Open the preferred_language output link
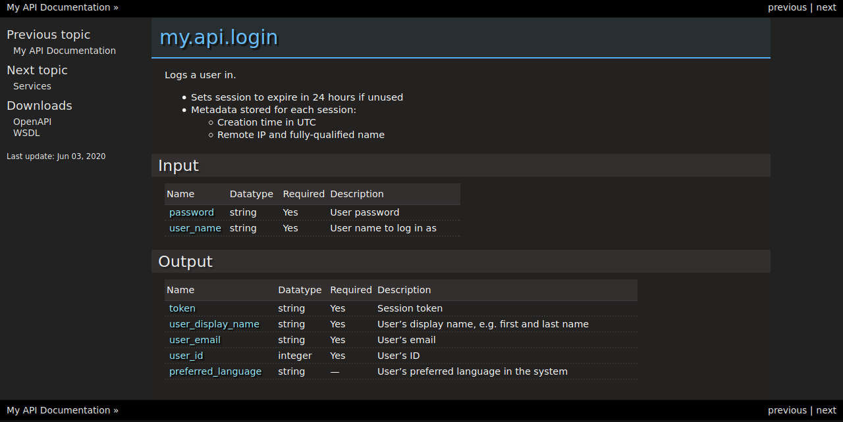 click(215, 371)
